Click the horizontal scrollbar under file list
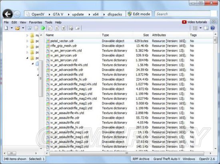 [x=127, y=153]
